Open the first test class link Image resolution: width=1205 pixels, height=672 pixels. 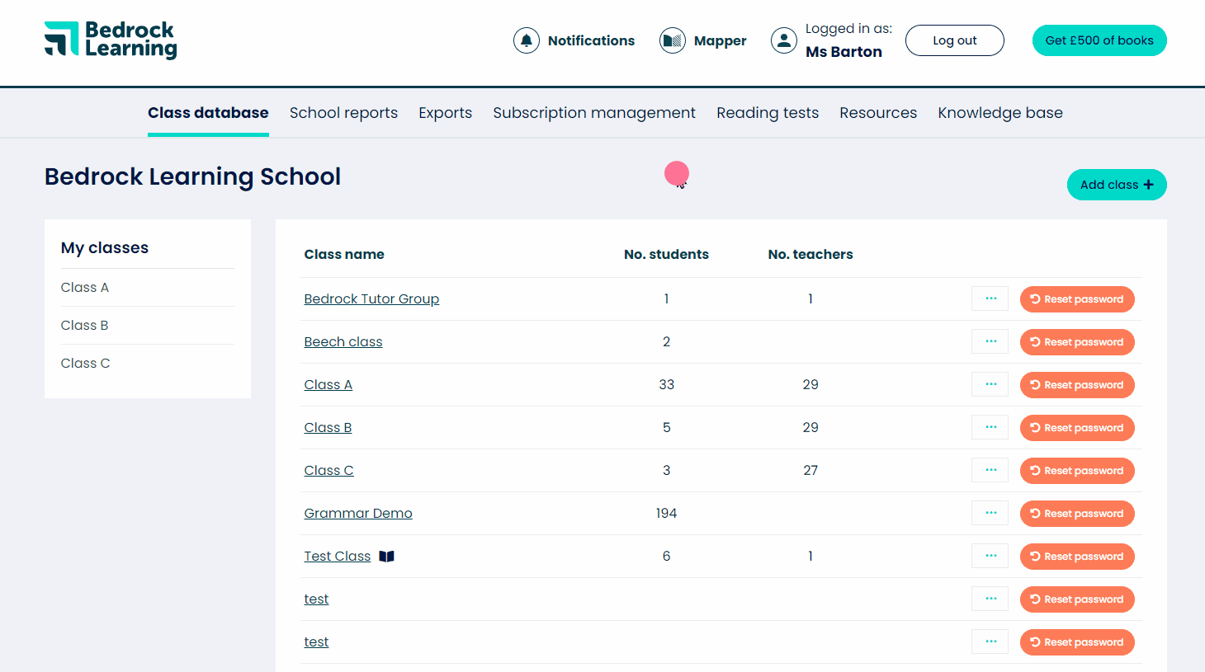point(316,599)
